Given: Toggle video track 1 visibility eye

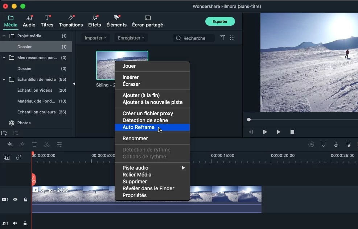Looking at the screenshot, I should [x=15, y=200].
